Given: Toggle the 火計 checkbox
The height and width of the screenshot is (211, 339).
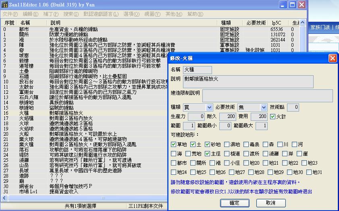Looking at the screenshot, I should [273, 117].
